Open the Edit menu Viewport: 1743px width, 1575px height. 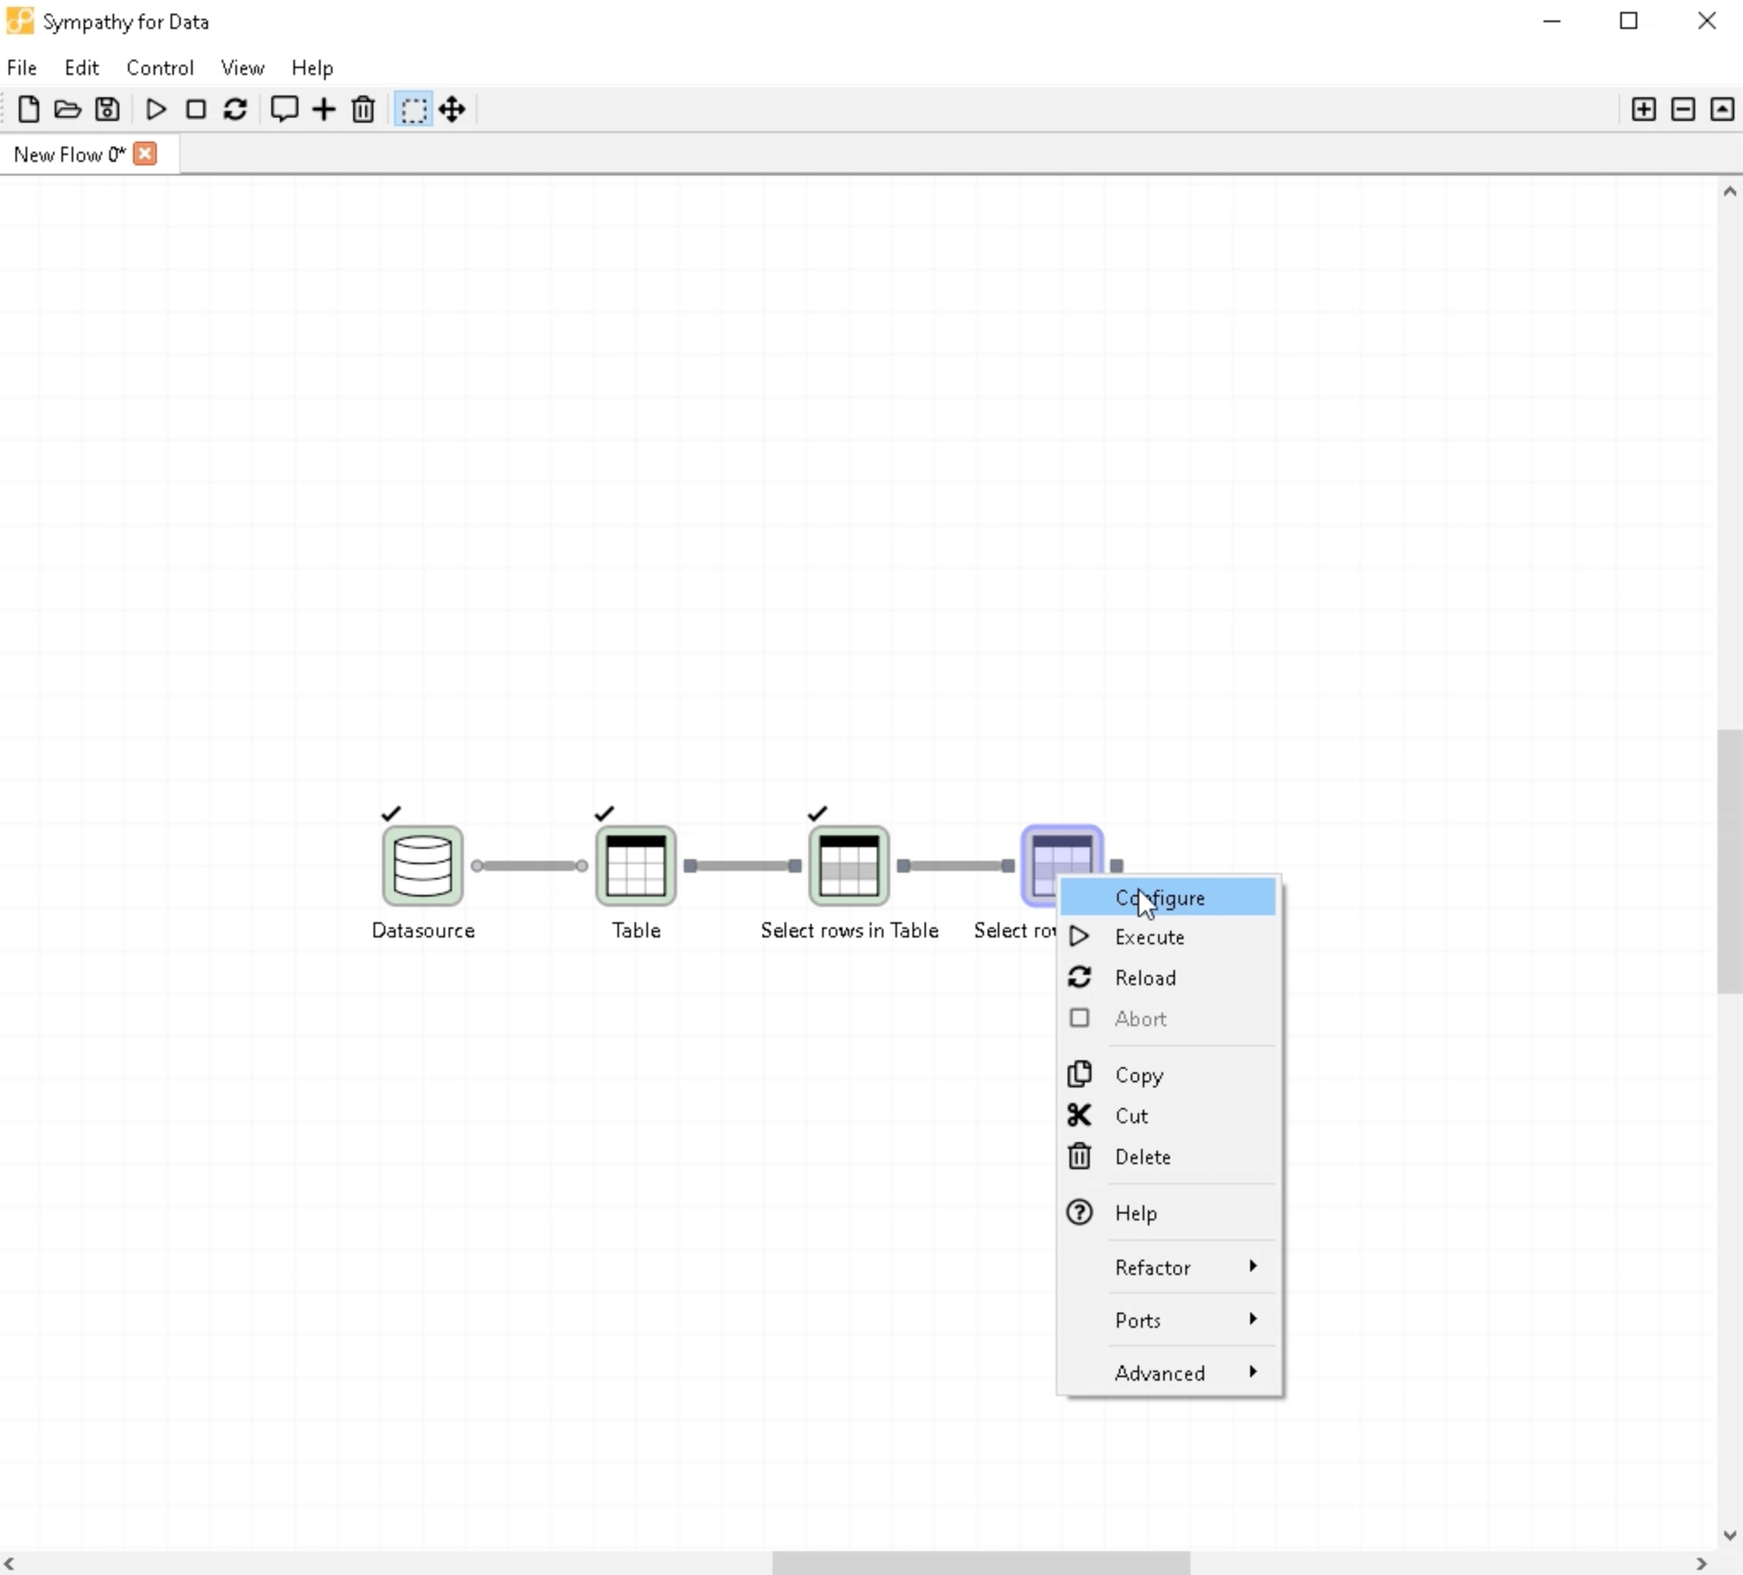coord(81,67)
